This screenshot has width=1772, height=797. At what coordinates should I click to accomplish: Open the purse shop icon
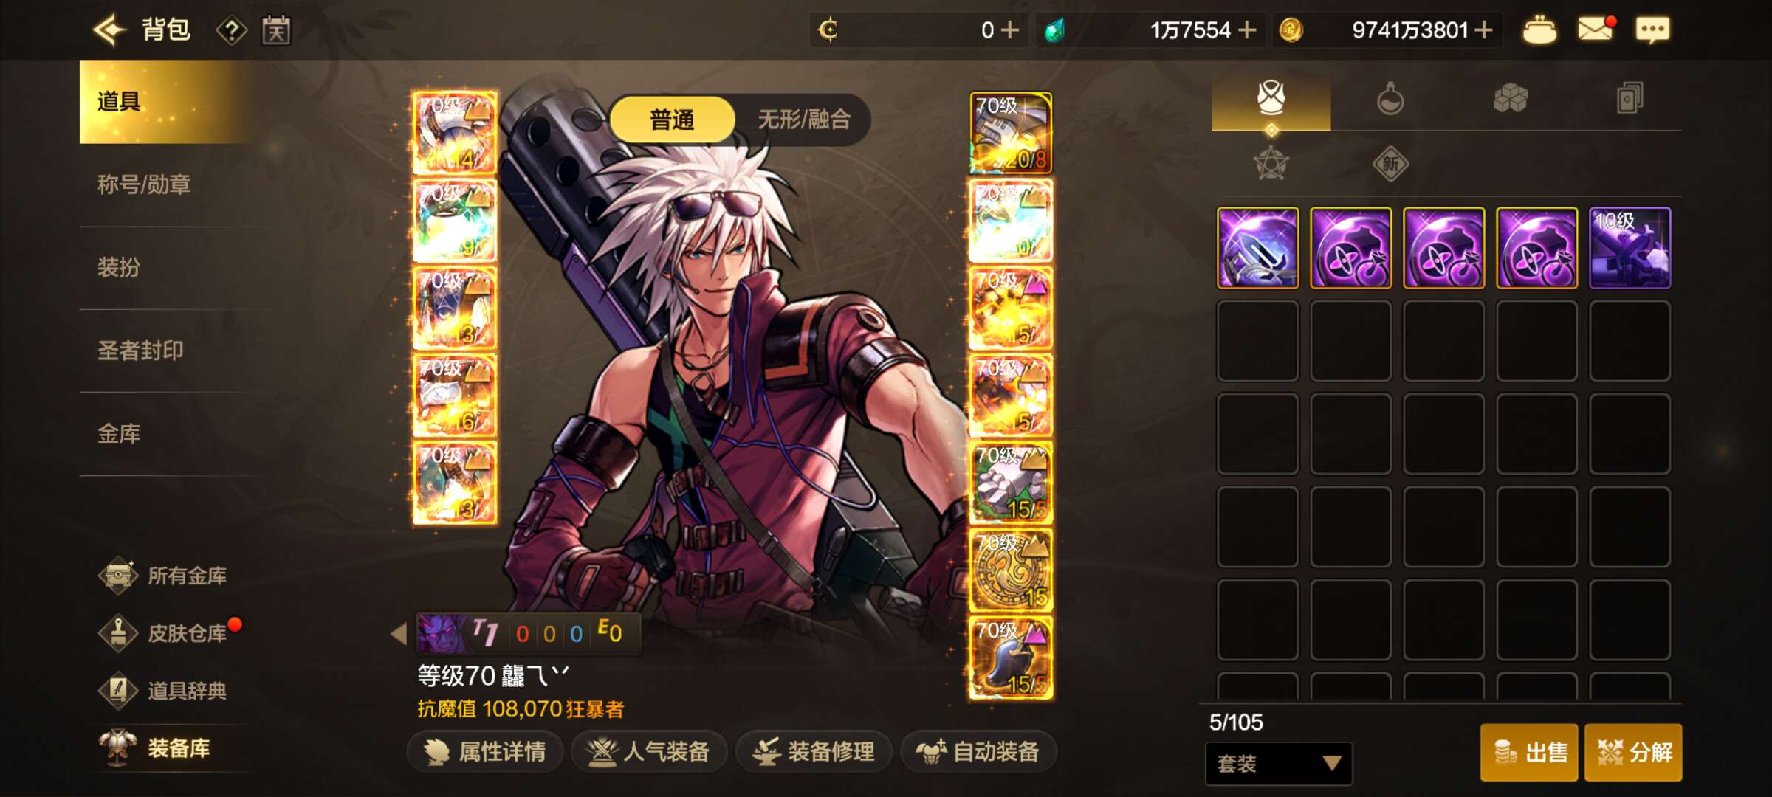pyautogui.click(x=1539, y=30)
